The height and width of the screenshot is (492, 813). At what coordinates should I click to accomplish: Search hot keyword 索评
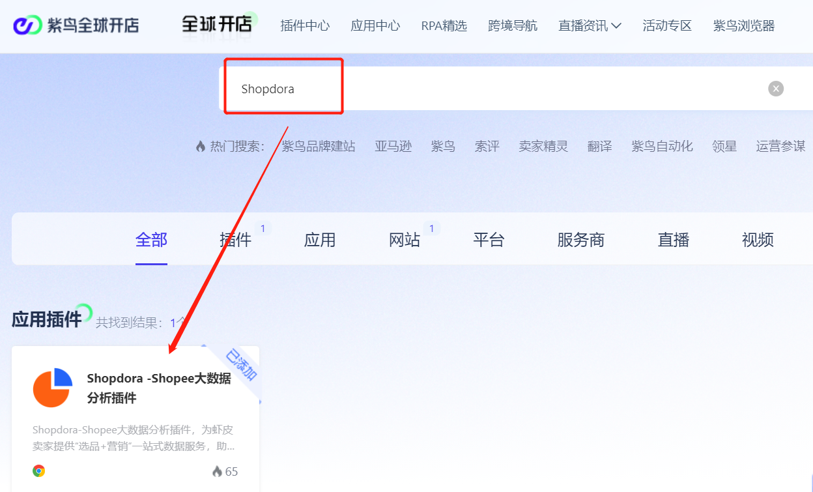point(487,146)
